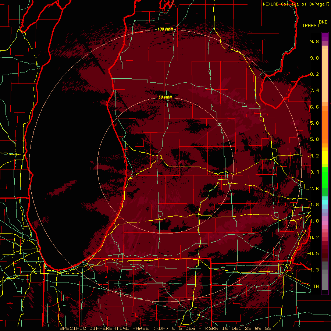Select the bright green segment of the color bar
Screen dimensions: 331x331
point(325,177)
